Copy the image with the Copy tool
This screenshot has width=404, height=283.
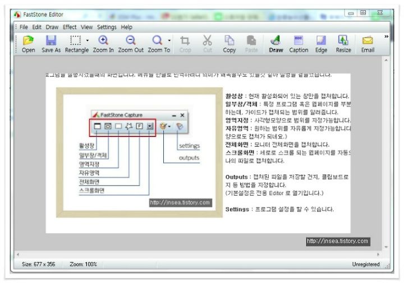(229, 44)
